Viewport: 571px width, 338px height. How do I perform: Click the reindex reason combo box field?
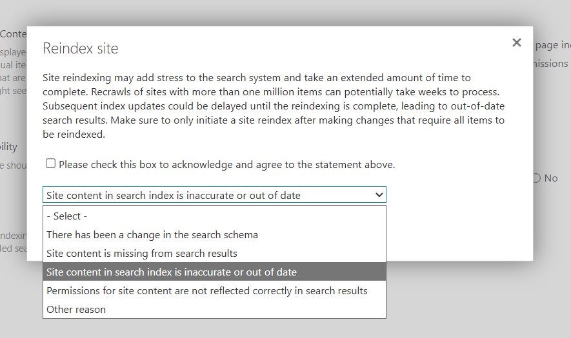click(206, 195)
